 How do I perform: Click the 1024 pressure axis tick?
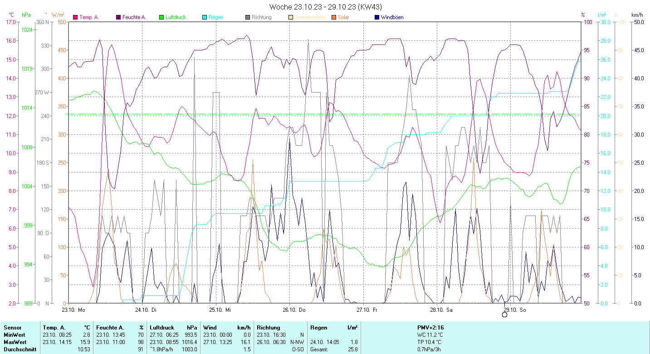point(27,29)
